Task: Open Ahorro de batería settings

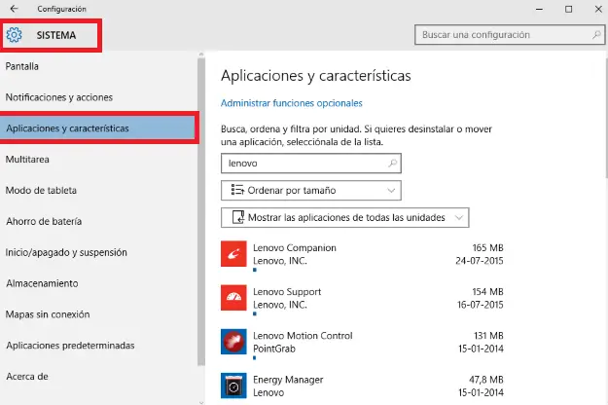Action: (44, 222)
